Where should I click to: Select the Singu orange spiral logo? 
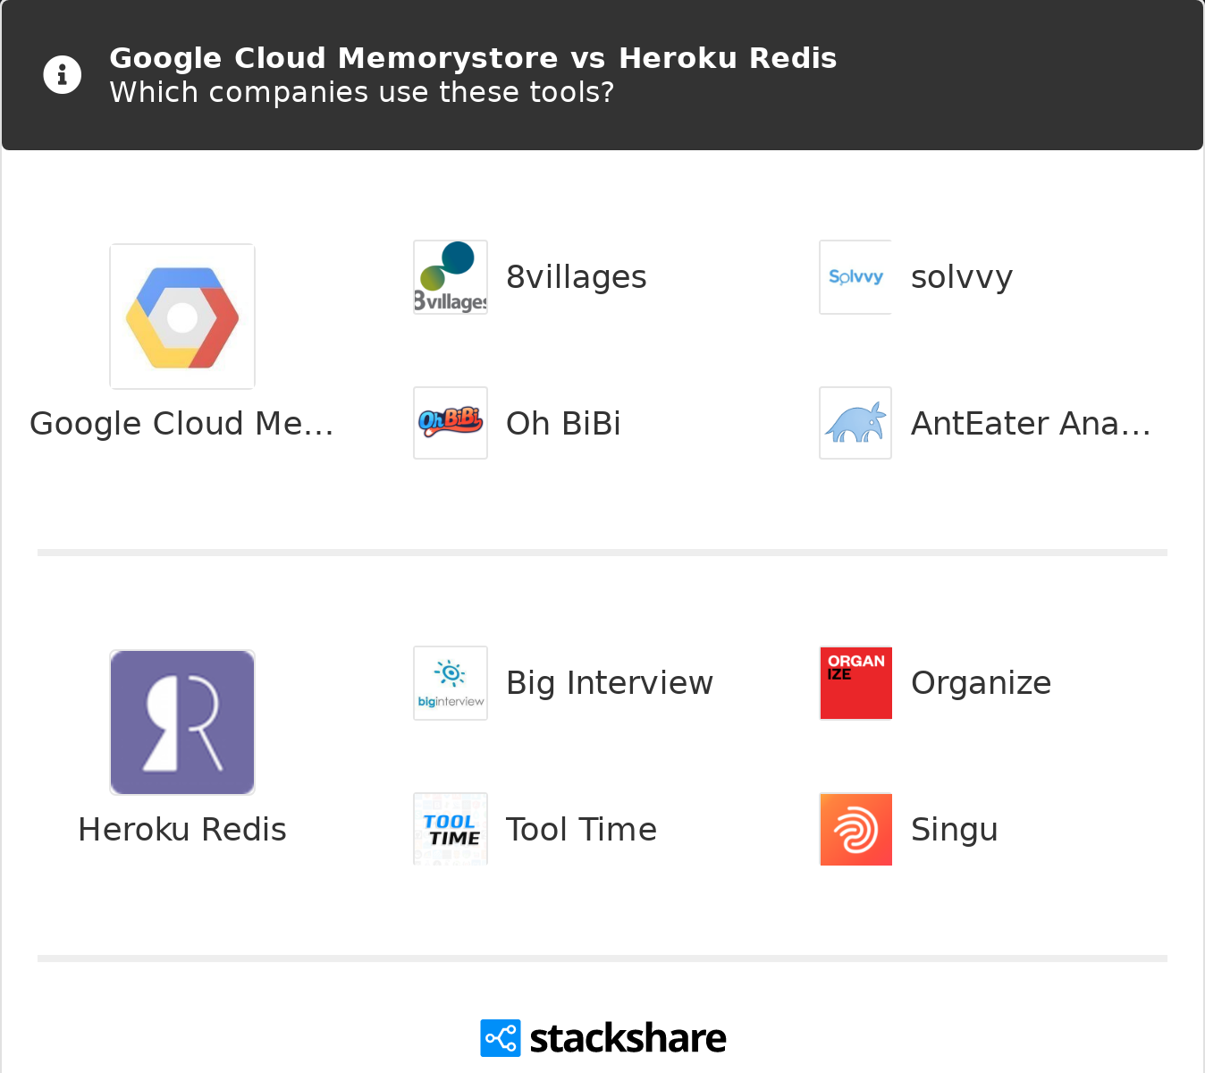(x=855, y=829)
